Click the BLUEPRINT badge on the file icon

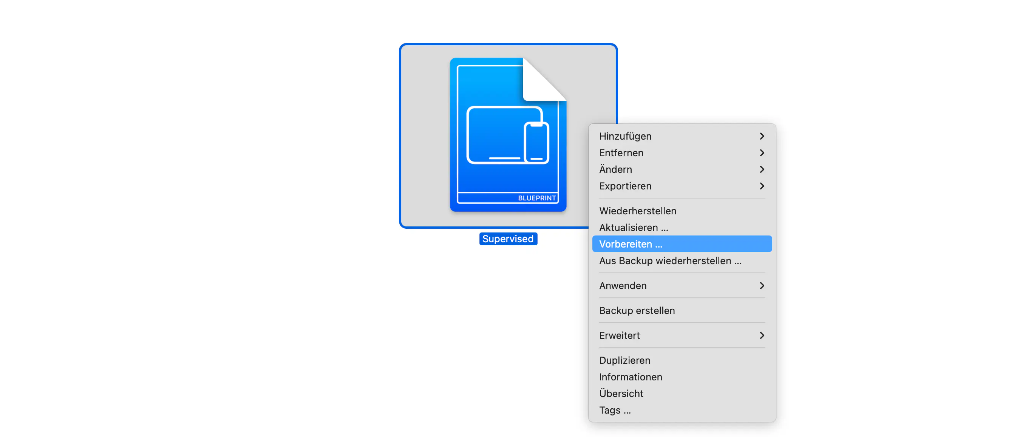[536, 198]
